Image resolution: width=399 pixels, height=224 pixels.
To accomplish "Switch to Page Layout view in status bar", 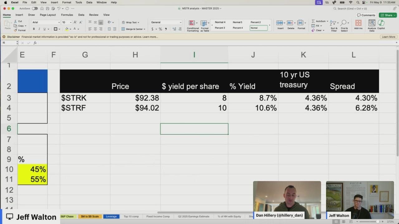I will [344, 222].
